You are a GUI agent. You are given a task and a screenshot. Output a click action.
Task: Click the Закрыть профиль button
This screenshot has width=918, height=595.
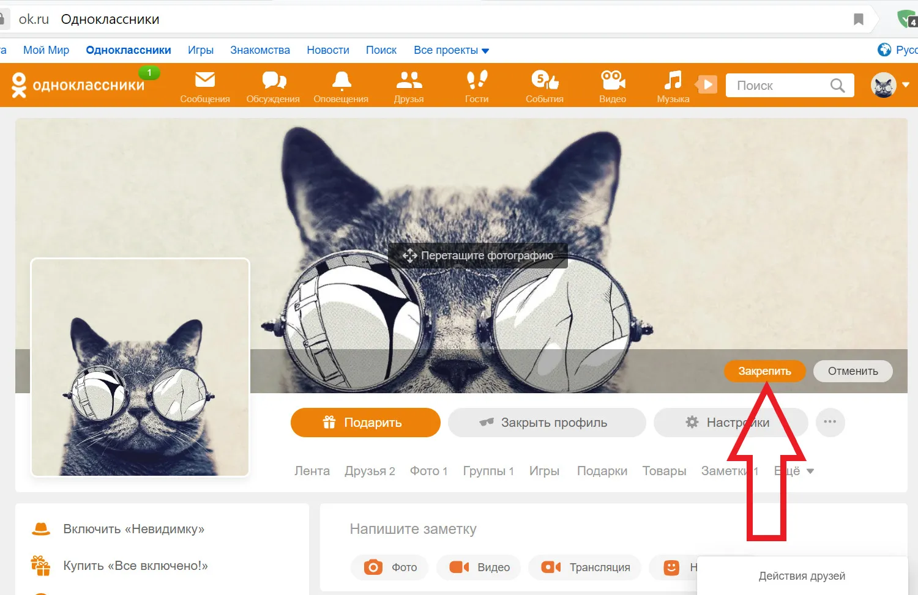click(547, 423)
